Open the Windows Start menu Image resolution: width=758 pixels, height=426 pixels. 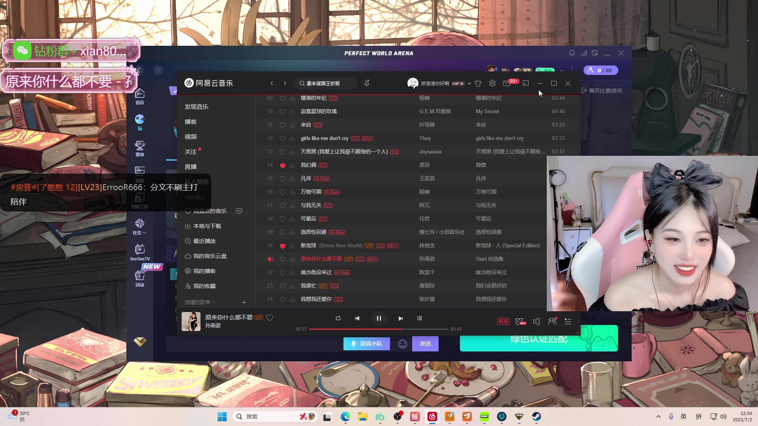(x=222, y=417)
